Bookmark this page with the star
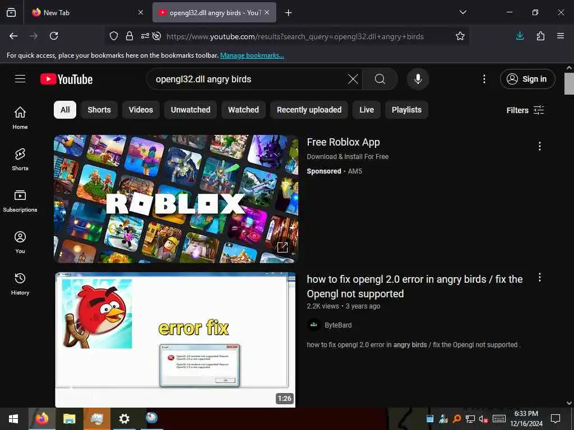 coord(460,36)
